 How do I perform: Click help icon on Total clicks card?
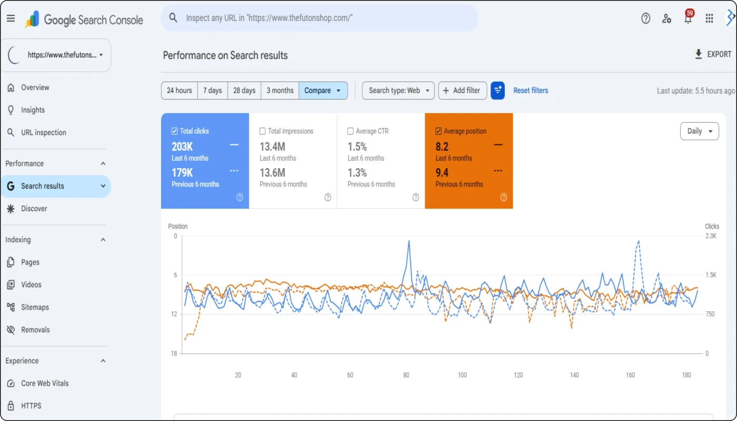[240, 198]
